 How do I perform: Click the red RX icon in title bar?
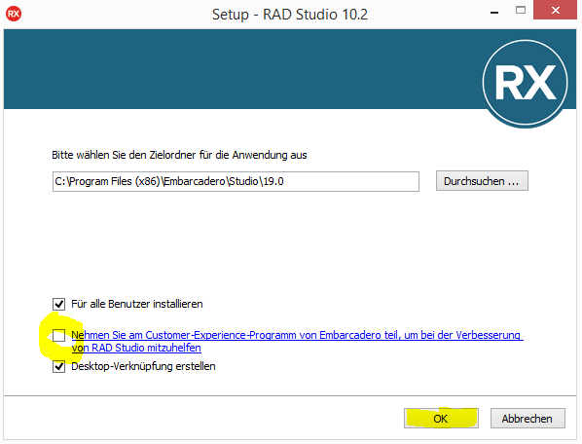(x=14, y=14)
